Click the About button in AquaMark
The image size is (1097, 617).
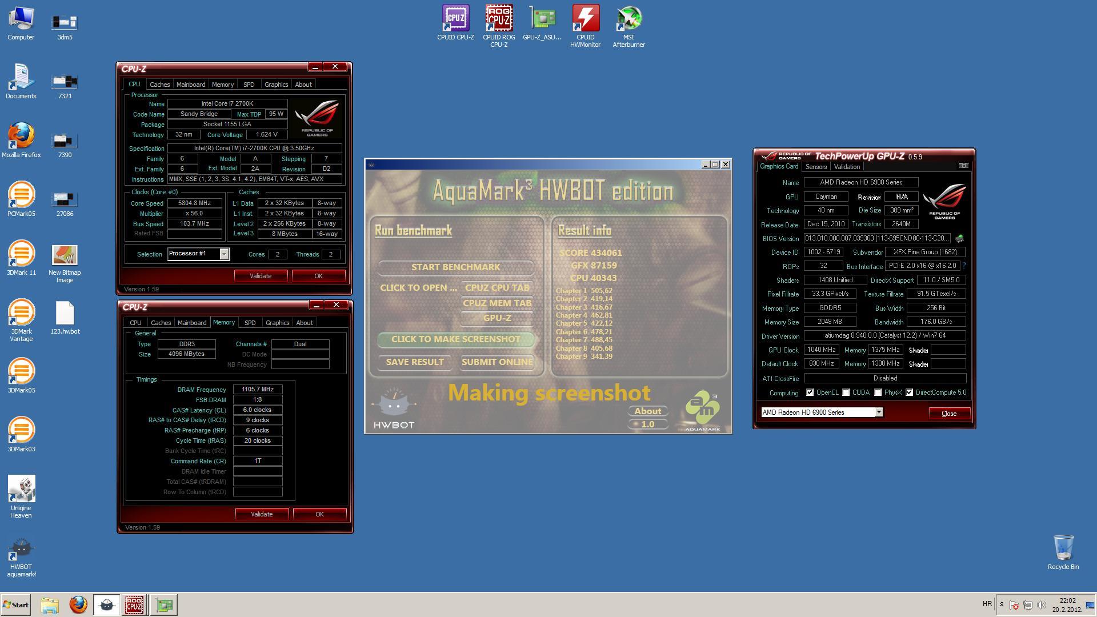pyautogui.click(x=648, y=411)
